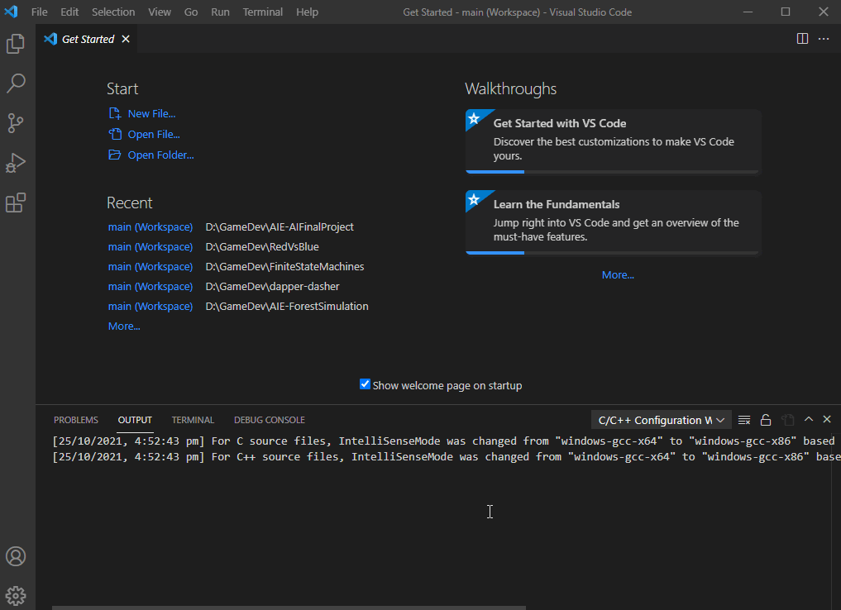
Task: Open the Explorer view in activity bar
Action: click(16, 44)
